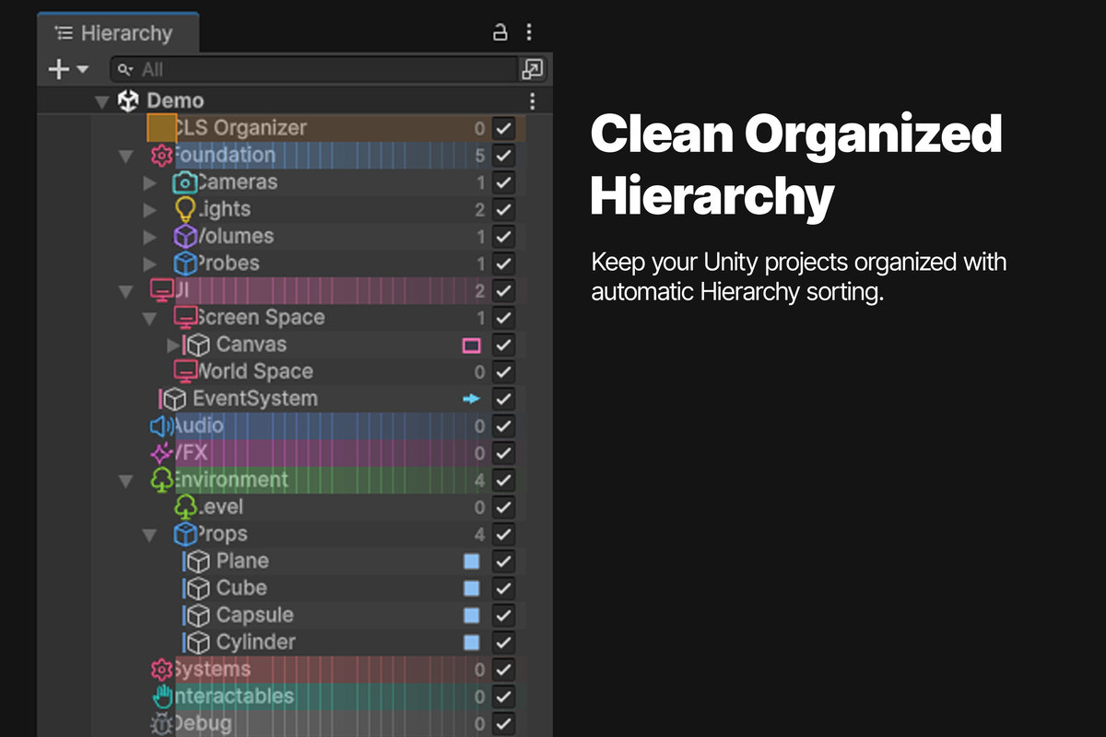Image resolution: width=1106 pixels, height=737 pixels.
Task: Collapse the UI group arrow
Action: [126, 291]
